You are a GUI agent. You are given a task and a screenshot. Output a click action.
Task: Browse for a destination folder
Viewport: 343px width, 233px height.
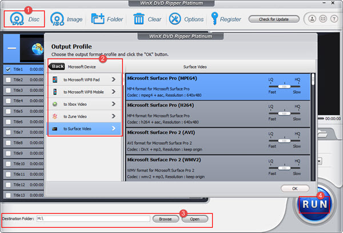click(x=166, y=219)
